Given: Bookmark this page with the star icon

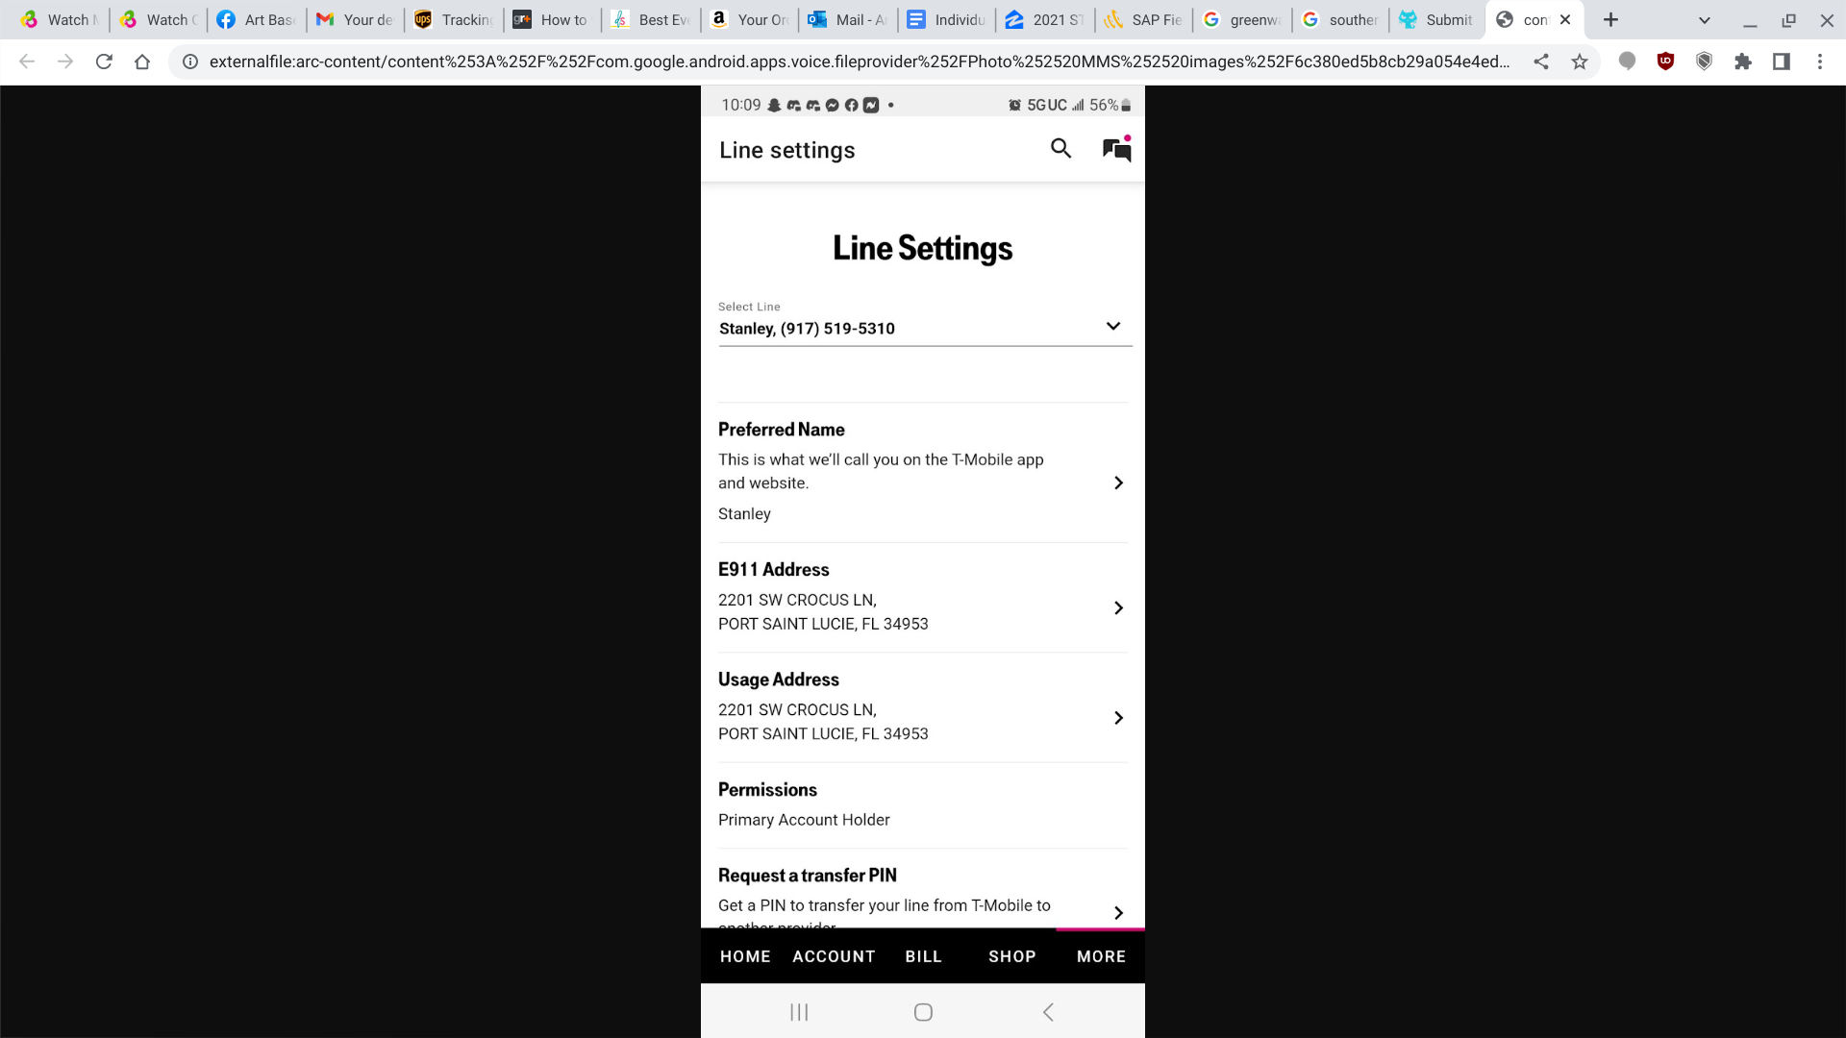Looking at the screenshot, I should [1579, 62].
